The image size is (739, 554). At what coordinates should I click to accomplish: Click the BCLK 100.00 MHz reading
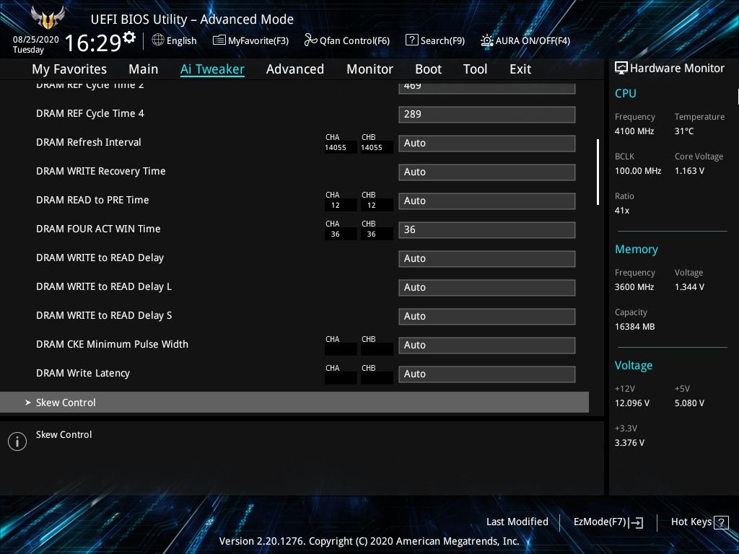point(638,170)
